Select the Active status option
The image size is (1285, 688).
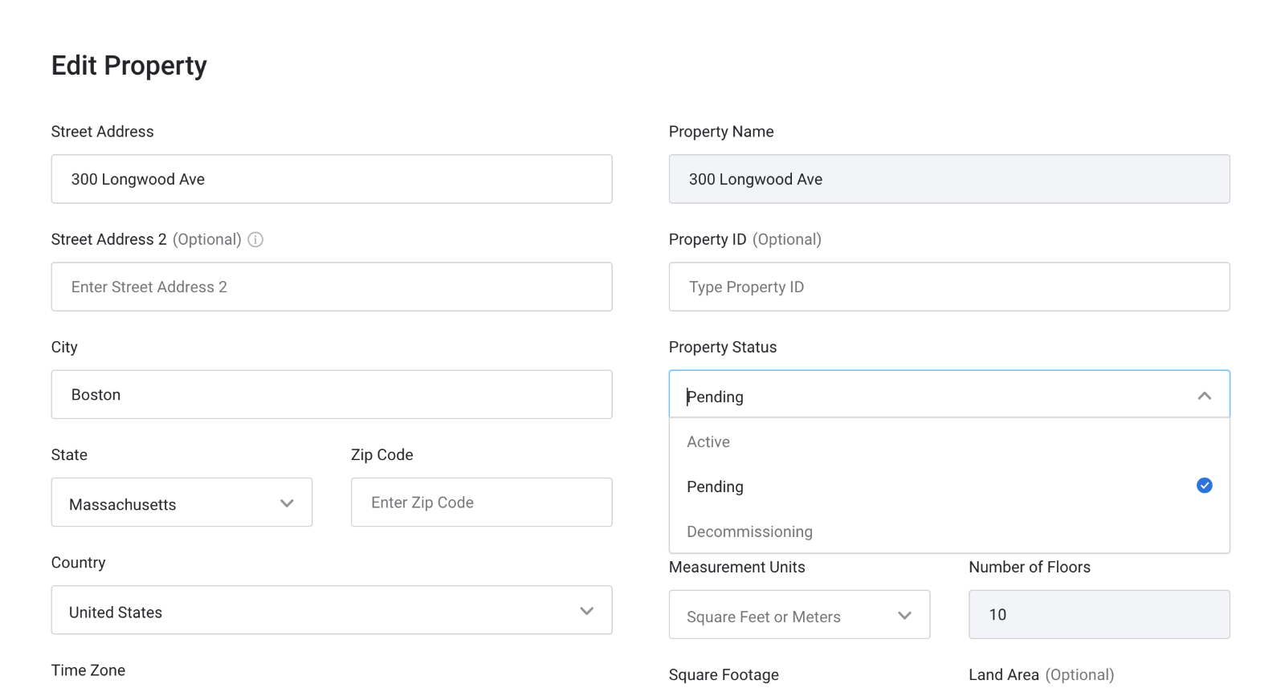click(708, 442)
